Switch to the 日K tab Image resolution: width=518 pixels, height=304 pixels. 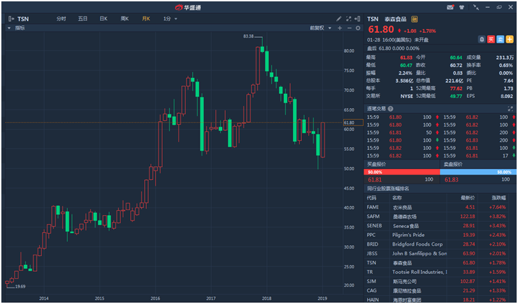click(x=104, y=18)
